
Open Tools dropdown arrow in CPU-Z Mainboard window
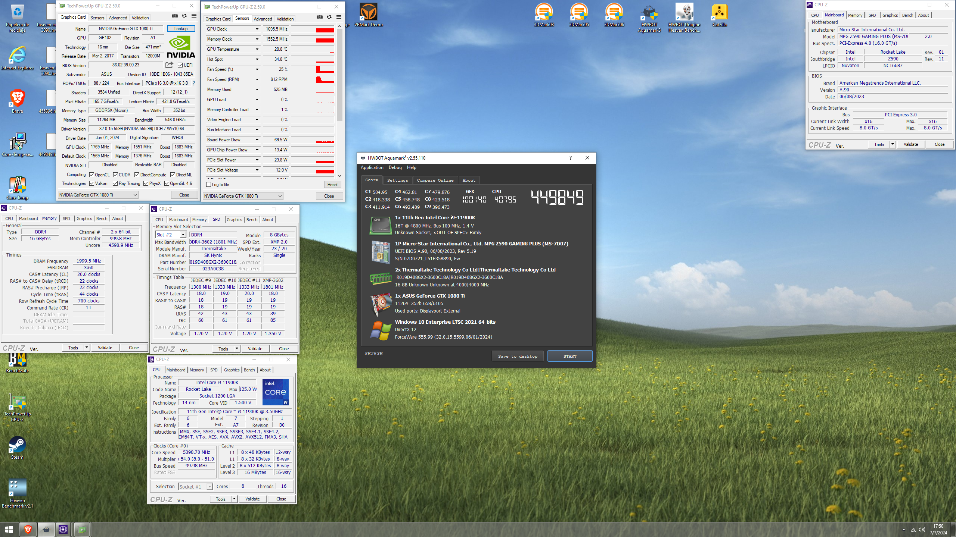point(893,144)
